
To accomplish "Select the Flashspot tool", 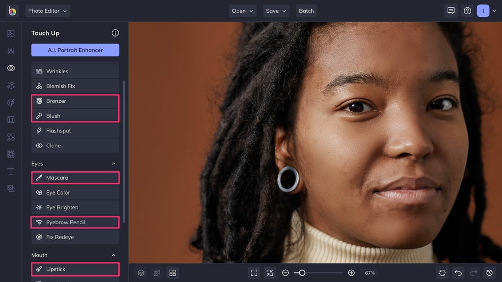I will pyautogui.click(x=75, y=131).
